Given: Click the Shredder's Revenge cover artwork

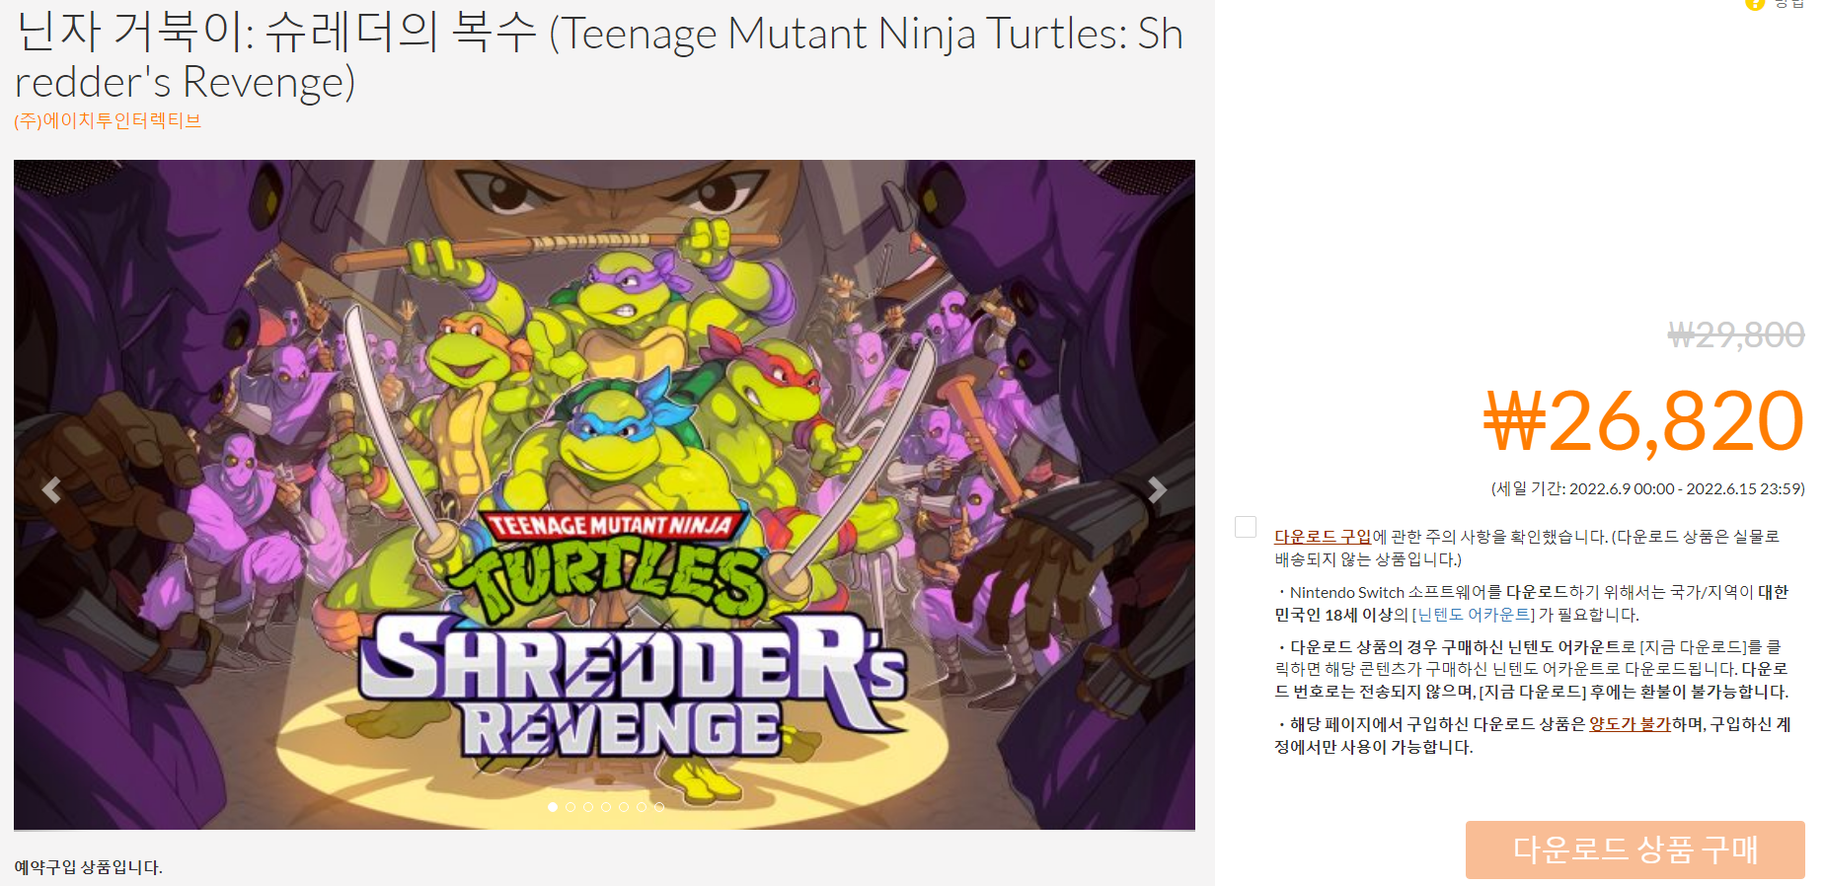Looking at the screenshot, I should (604, 494).
